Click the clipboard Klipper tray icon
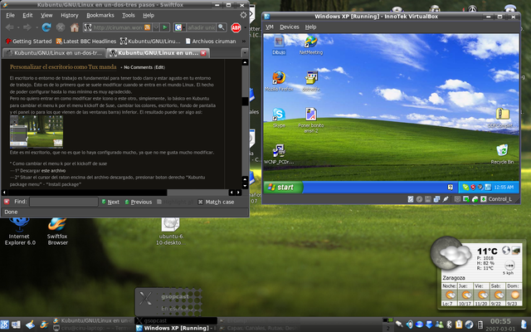This screenshot has height=332, width=531. click(x=459, y=325)
